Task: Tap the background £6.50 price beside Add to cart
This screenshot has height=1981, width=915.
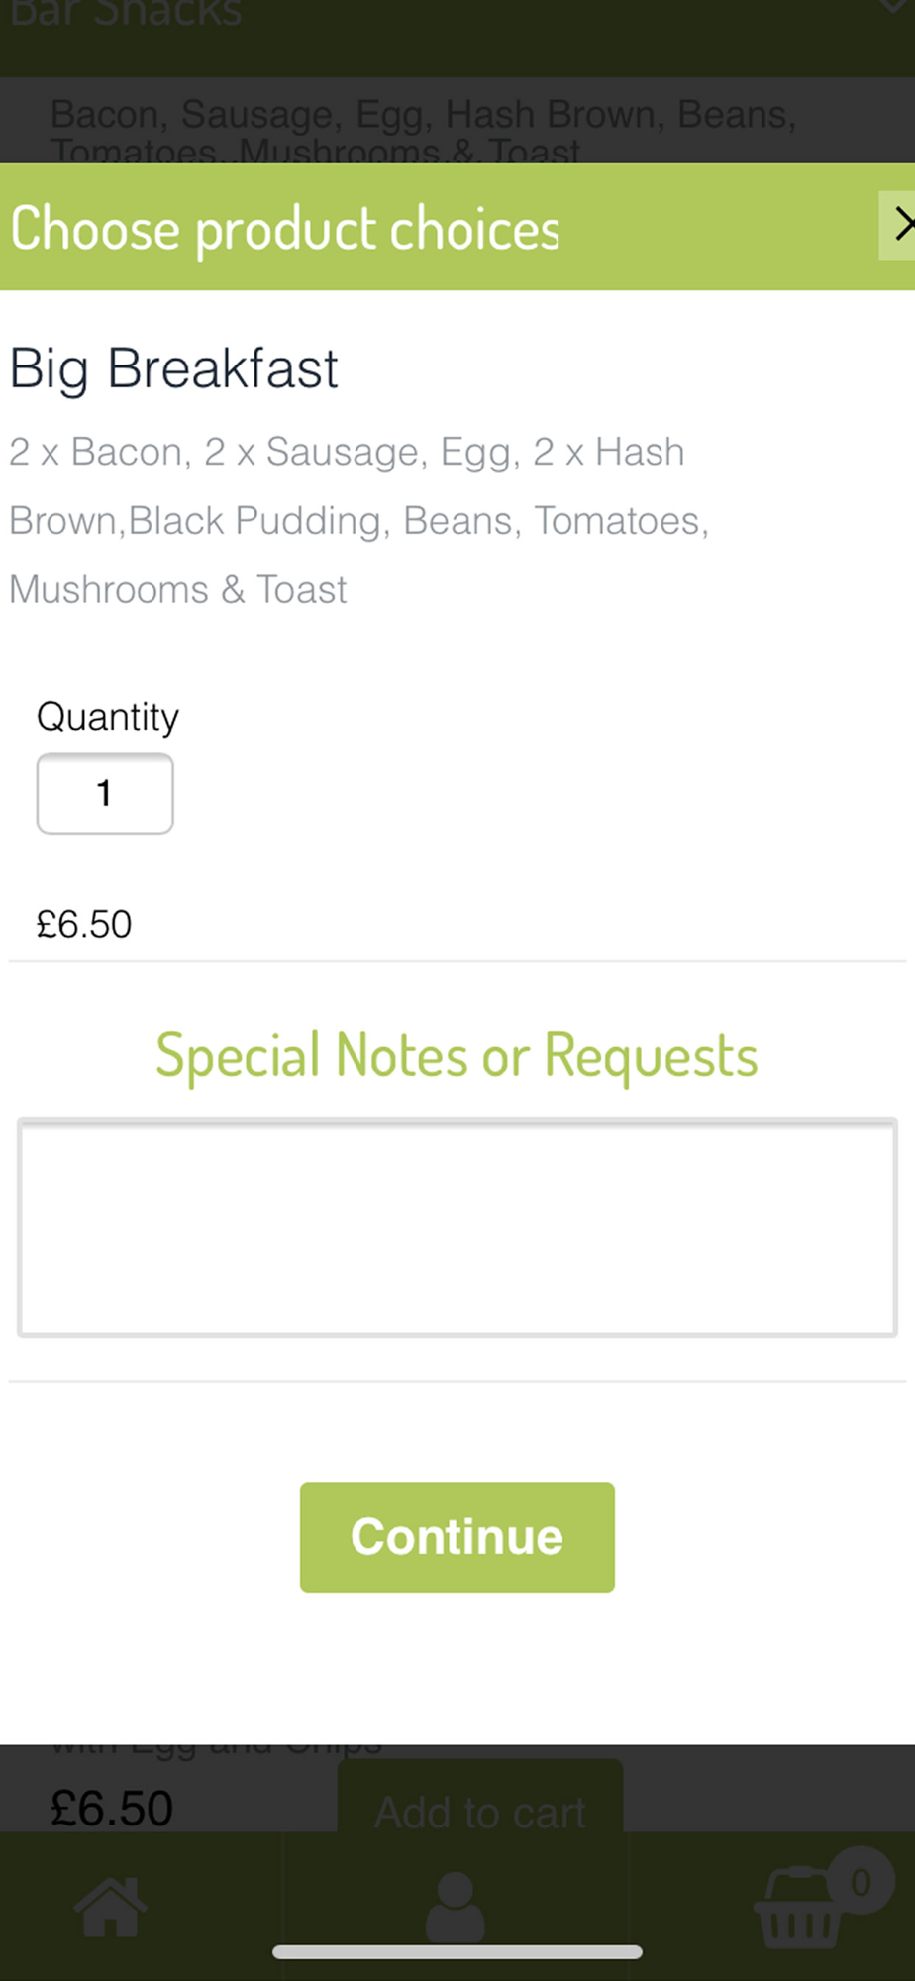Action: tap(112, 1808)
